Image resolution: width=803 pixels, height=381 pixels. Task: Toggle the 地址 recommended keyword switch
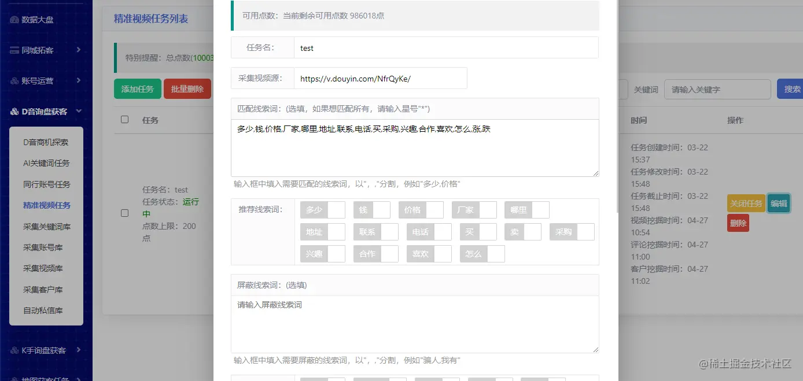point(323,232)
